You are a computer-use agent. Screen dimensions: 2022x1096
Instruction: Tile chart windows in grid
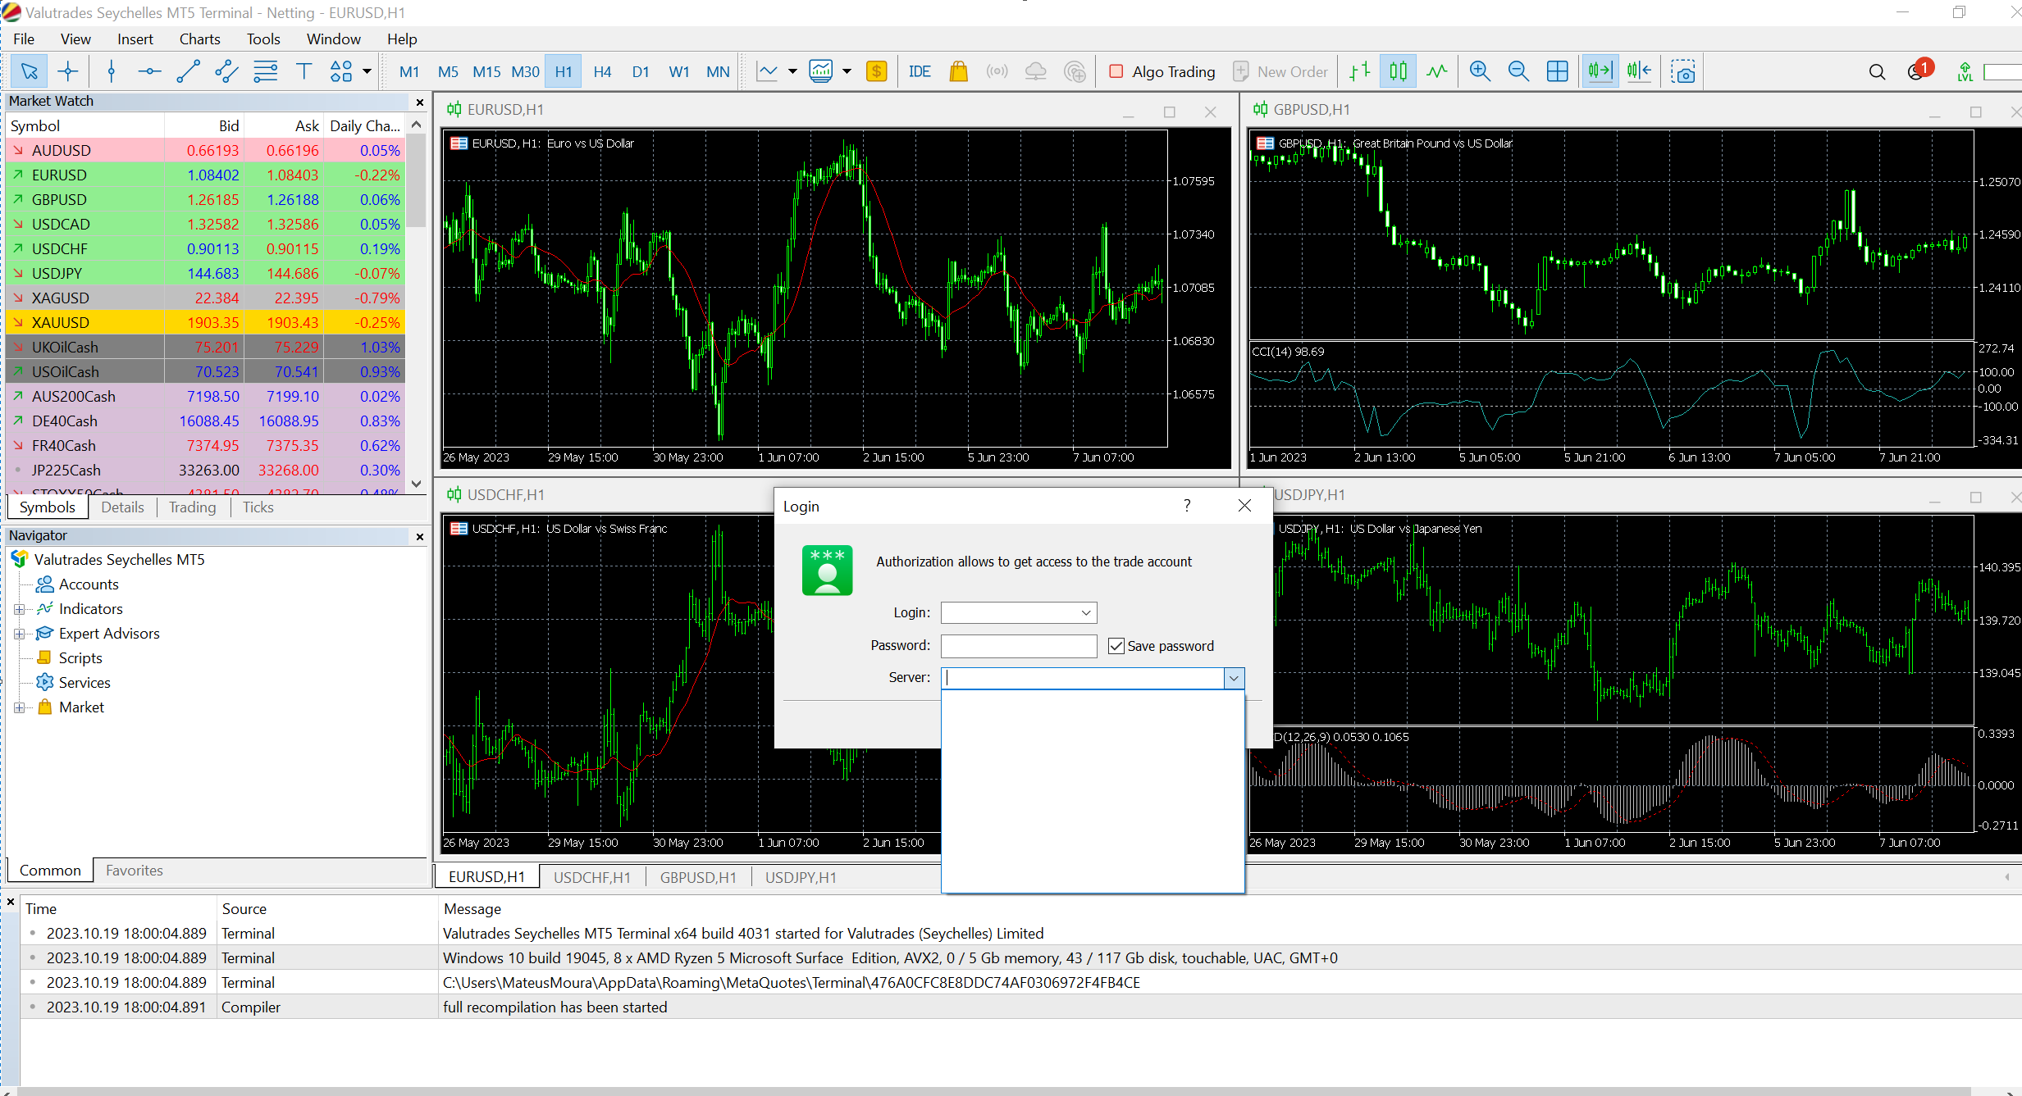pyautogui.click(x=1557, y=72)
